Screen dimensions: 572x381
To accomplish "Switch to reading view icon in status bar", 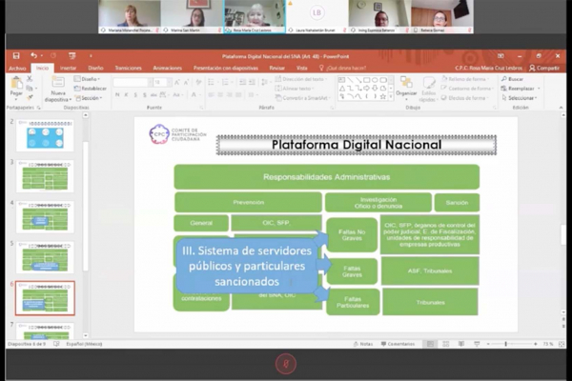I will (x=461, y=344).
